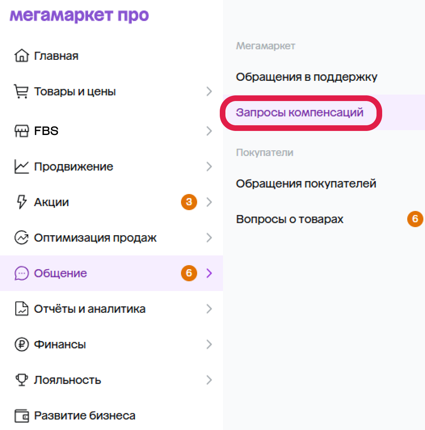Expand the Товары и цены chevron
Viewport: 425px width, 430px height.
click(x=209, y=91)
